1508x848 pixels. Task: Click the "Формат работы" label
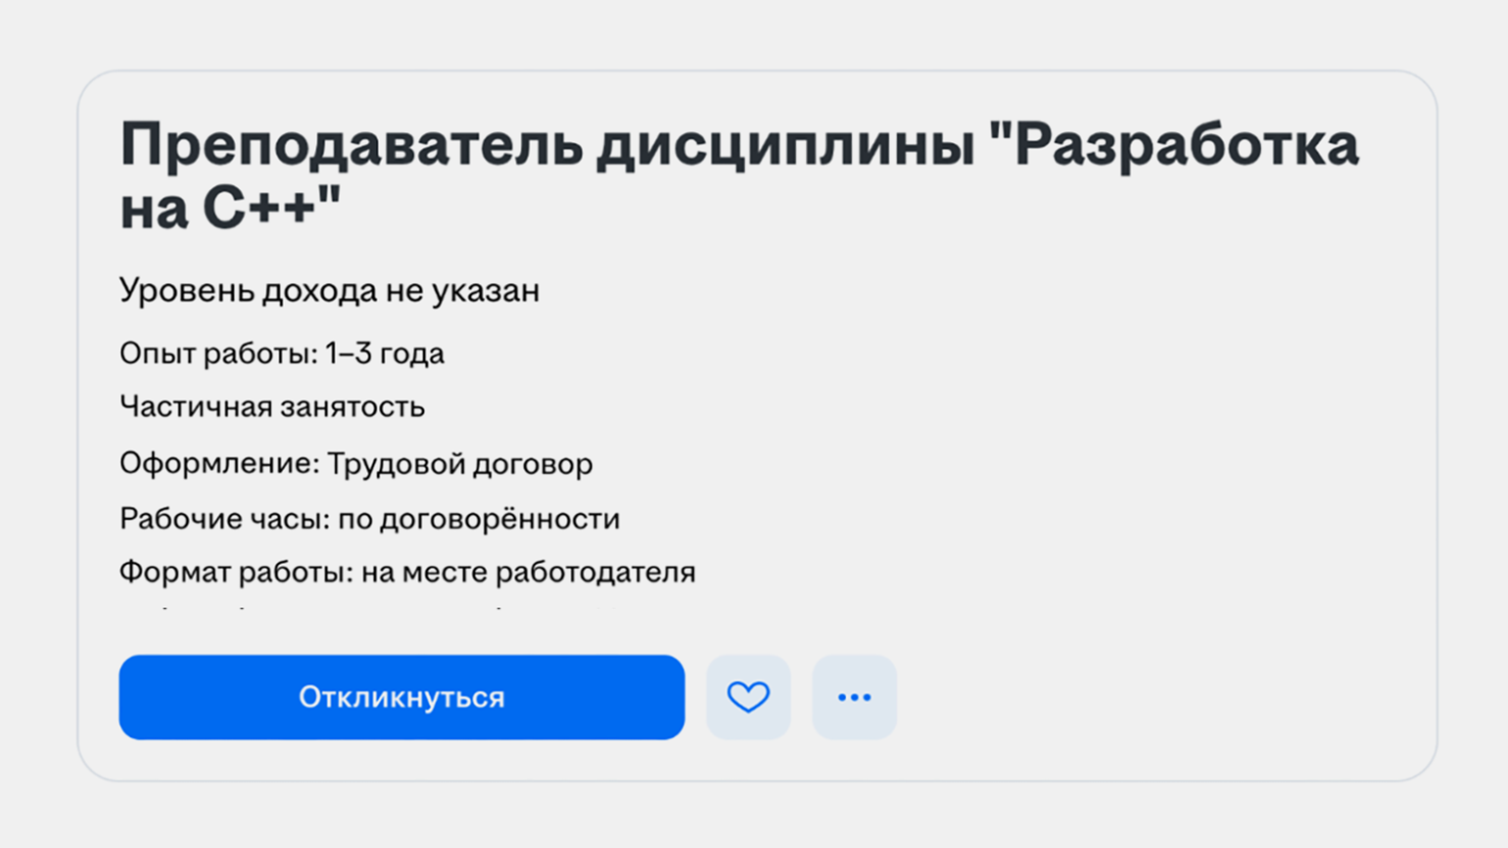point(235,572)
